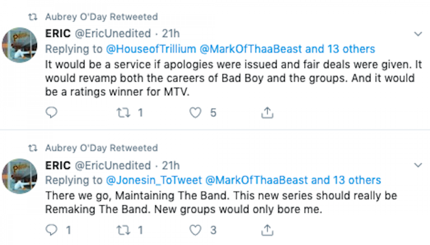Like the tweet with 3 likes
Image resolution: width=430 pixels, height=245 pixels.
coord(195,229)
